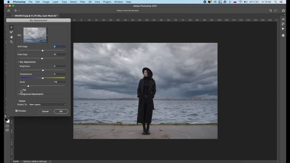290x163 pixels.
Task: Open macOS Spotlight search
Action: click(x=275, y=2)
